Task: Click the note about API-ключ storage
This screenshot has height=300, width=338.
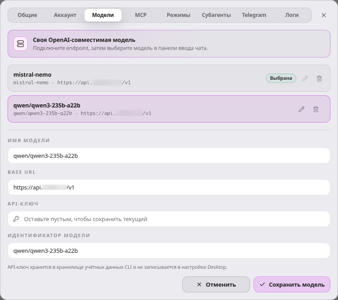Action: pos(117,267)
